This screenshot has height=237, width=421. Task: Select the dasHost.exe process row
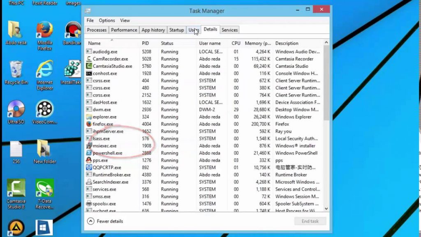[204, 102]
